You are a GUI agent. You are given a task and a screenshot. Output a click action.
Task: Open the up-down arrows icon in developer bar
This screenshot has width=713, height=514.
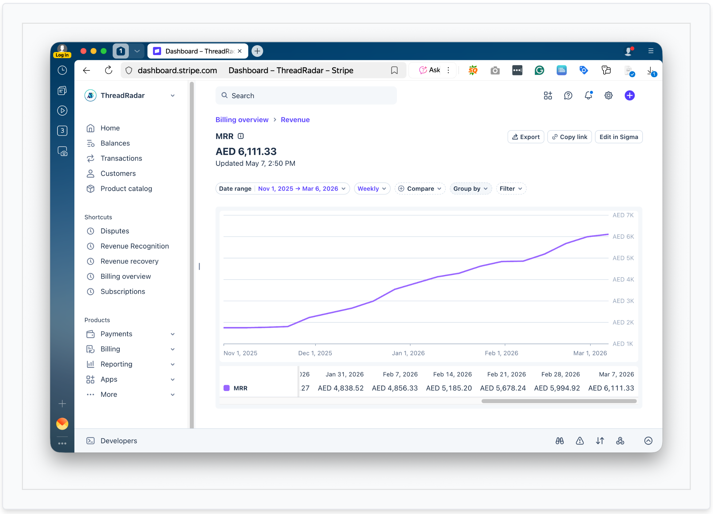[x=600, y=441]
